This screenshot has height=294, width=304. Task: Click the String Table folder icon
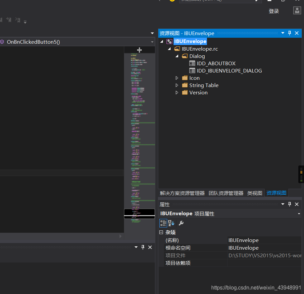pos(185,85)
